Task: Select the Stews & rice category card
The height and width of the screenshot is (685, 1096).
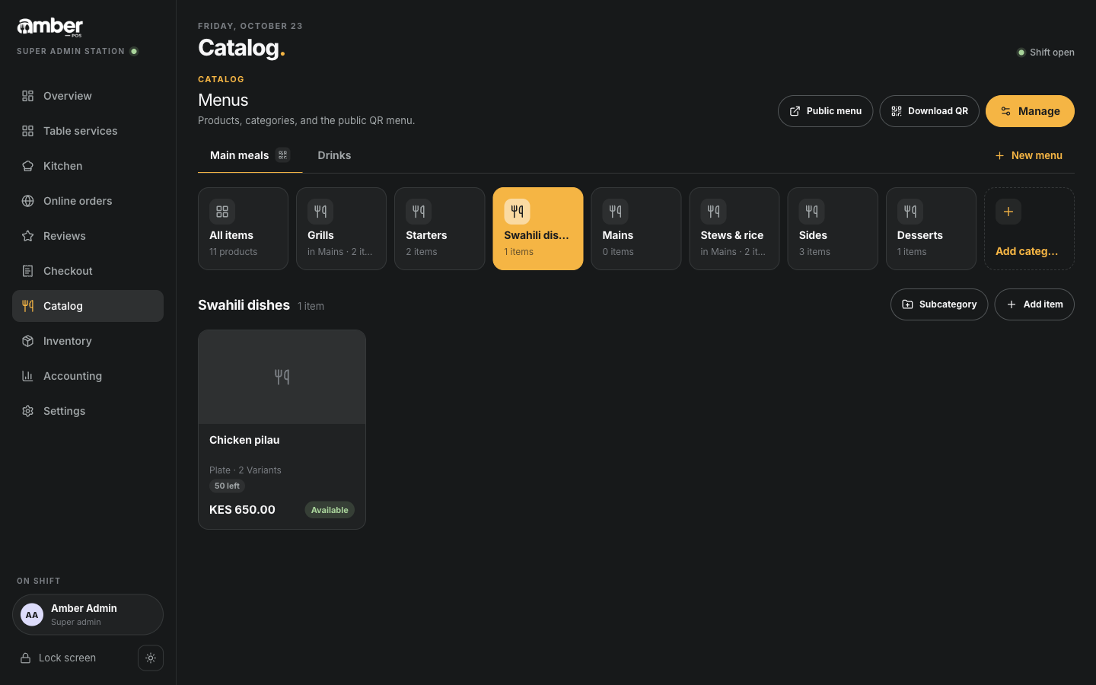Action: 734,229
